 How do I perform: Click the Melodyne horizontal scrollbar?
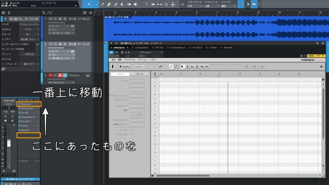tap(182, 176)
